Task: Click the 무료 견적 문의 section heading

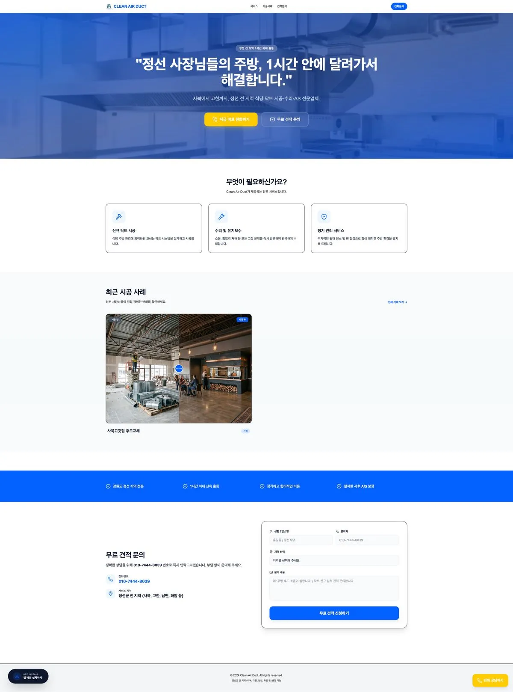Action: (x=125, y=555)
